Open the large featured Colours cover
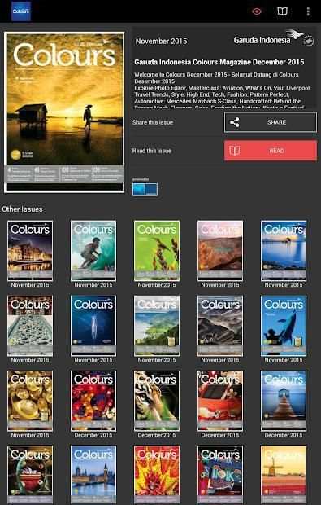Screen dimensions: 321x505 coord(64,112)
